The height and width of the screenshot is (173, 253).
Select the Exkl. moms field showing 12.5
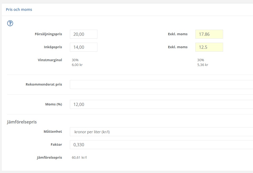(209, 47)
